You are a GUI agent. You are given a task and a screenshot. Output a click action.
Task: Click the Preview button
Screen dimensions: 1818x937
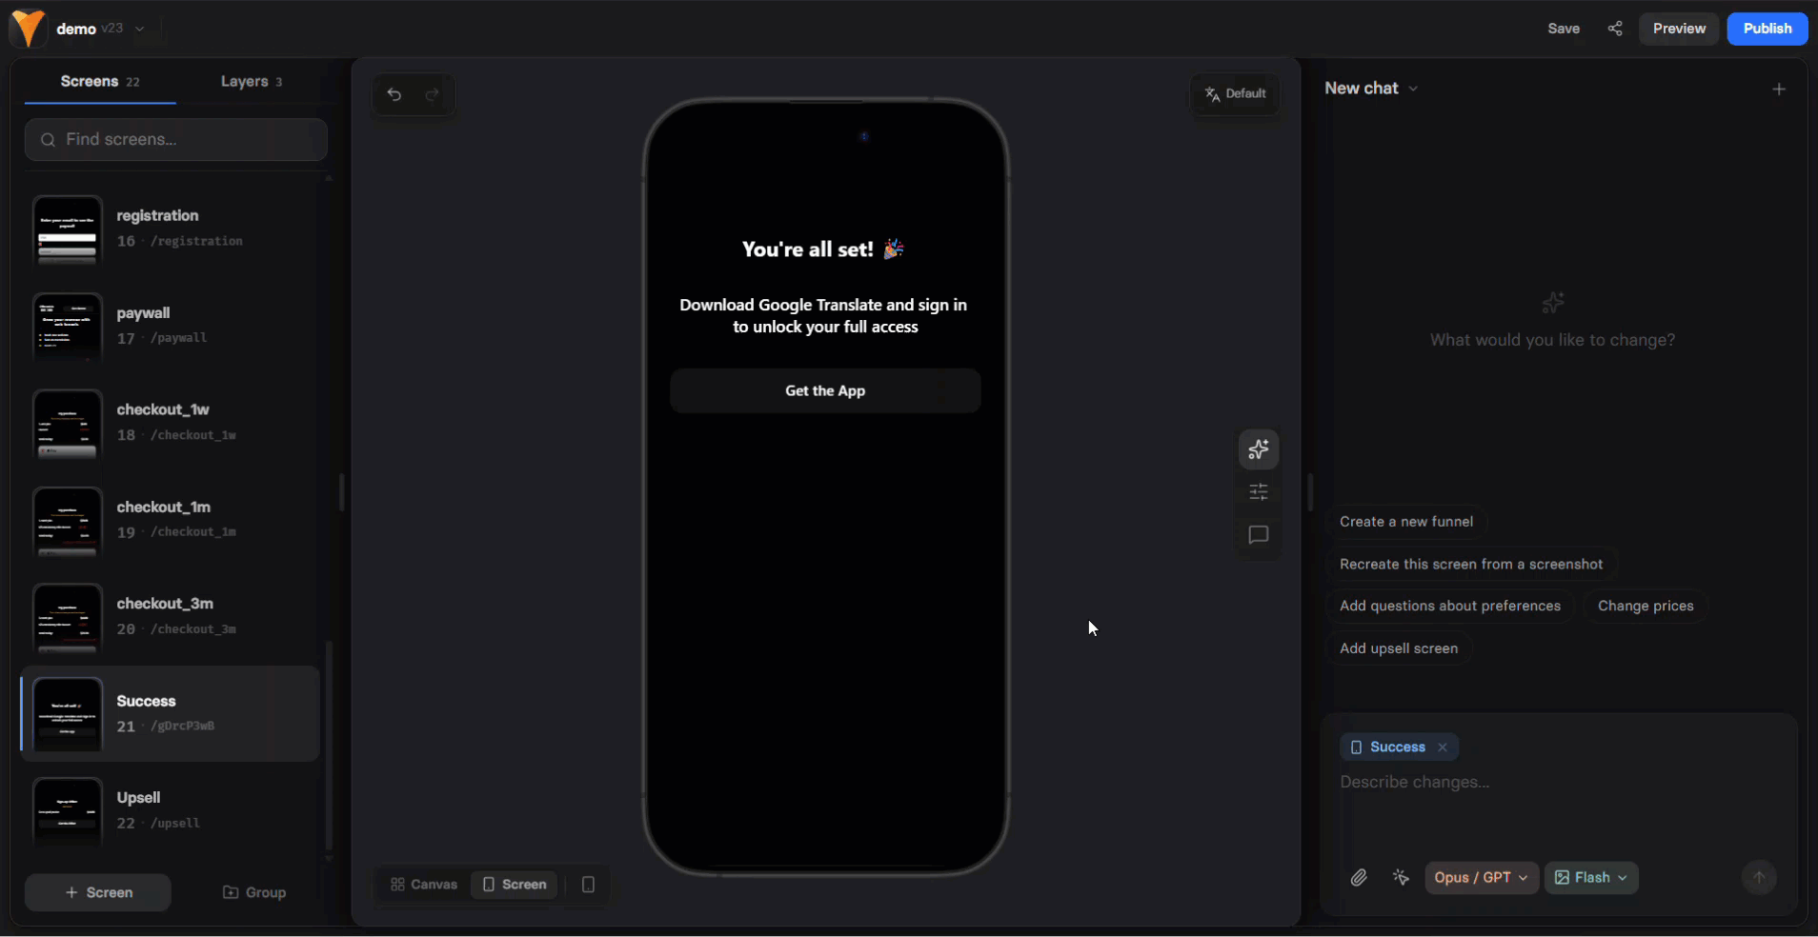pos(1679,29)
